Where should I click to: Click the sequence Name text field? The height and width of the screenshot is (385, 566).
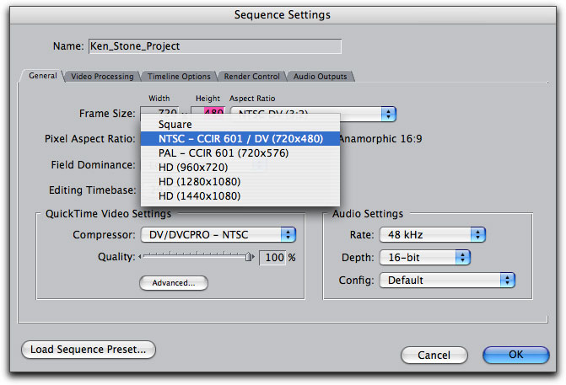tap(214, 46)
